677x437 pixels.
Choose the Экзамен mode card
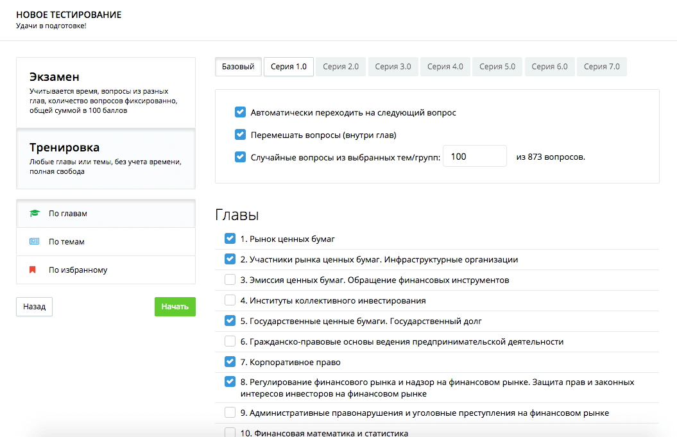tap(105, 92)
